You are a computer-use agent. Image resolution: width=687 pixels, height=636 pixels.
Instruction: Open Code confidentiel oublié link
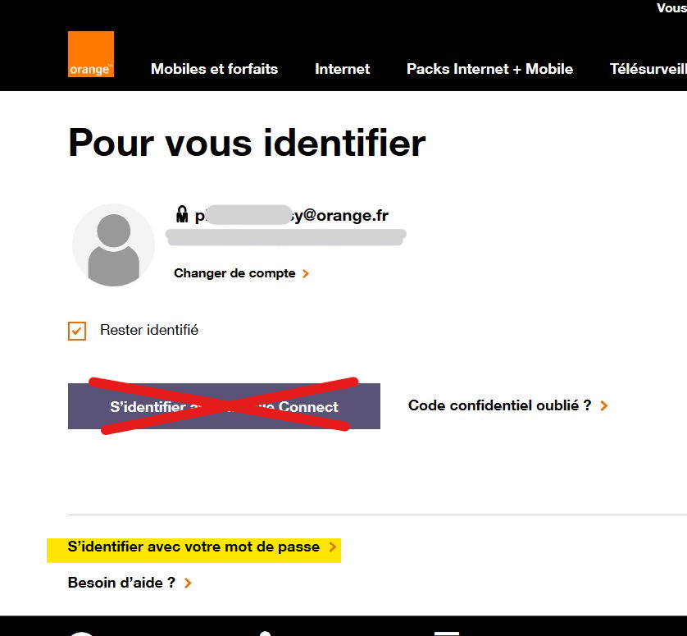tap(499, 405)
